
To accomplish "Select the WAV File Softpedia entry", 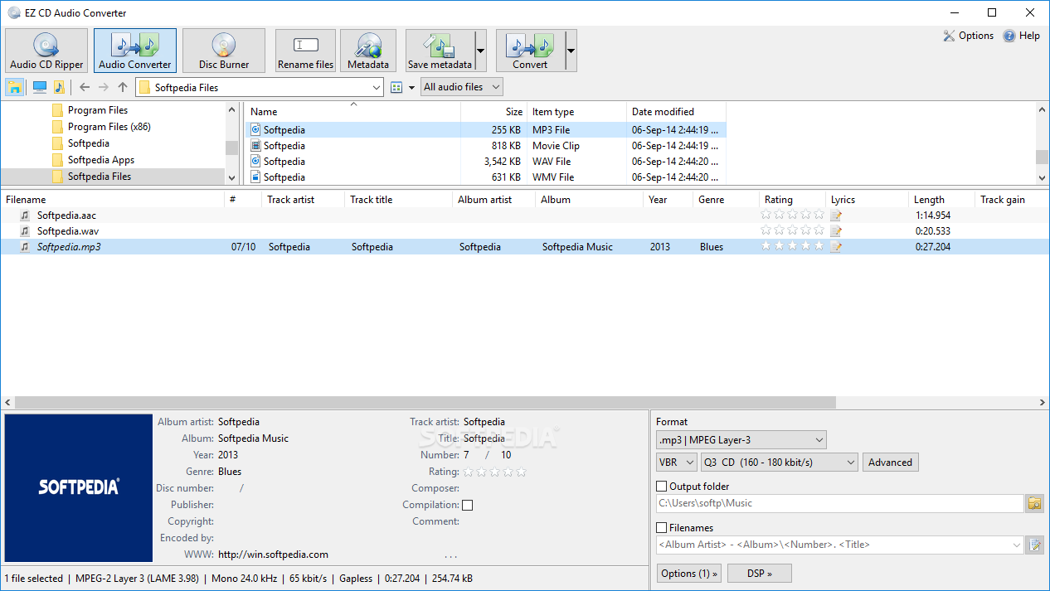I will (485, 162).
